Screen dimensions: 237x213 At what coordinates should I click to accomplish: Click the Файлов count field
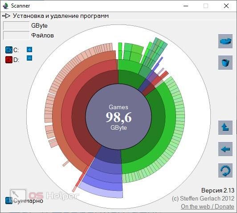click(x=16, y=35)
